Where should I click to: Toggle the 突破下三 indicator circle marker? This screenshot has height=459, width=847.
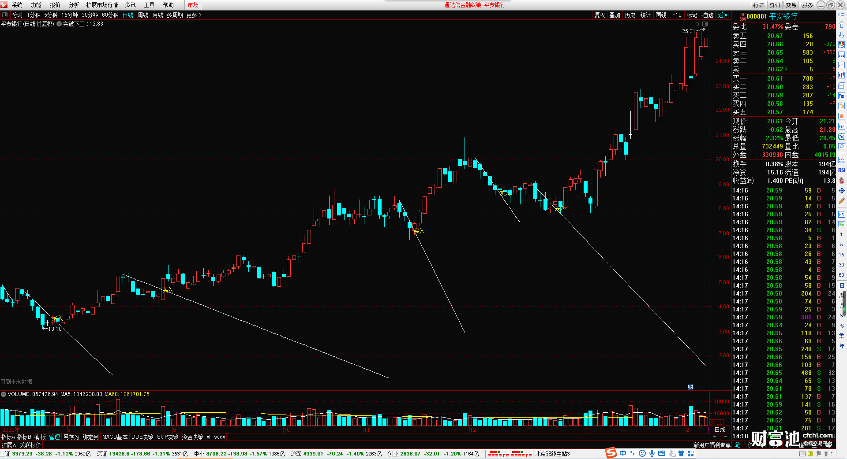pos(59,24)
